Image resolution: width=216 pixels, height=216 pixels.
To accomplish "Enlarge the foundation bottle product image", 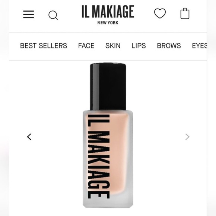I will click(108, 135).
